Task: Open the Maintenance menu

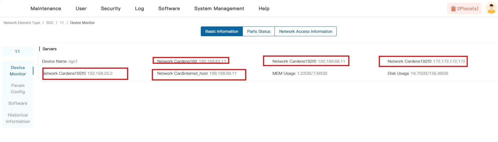Action: [x=46, y=9]
